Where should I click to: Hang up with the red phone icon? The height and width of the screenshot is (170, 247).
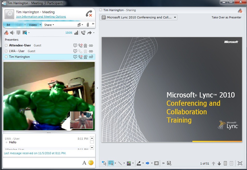coord(89,14)
